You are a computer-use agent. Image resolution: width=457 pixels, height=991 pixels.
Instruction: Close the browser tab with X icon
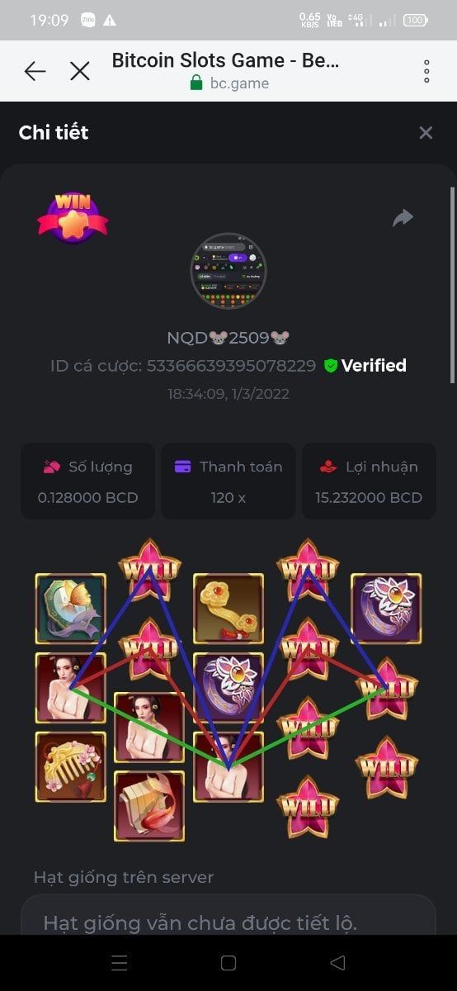[80, 71]
